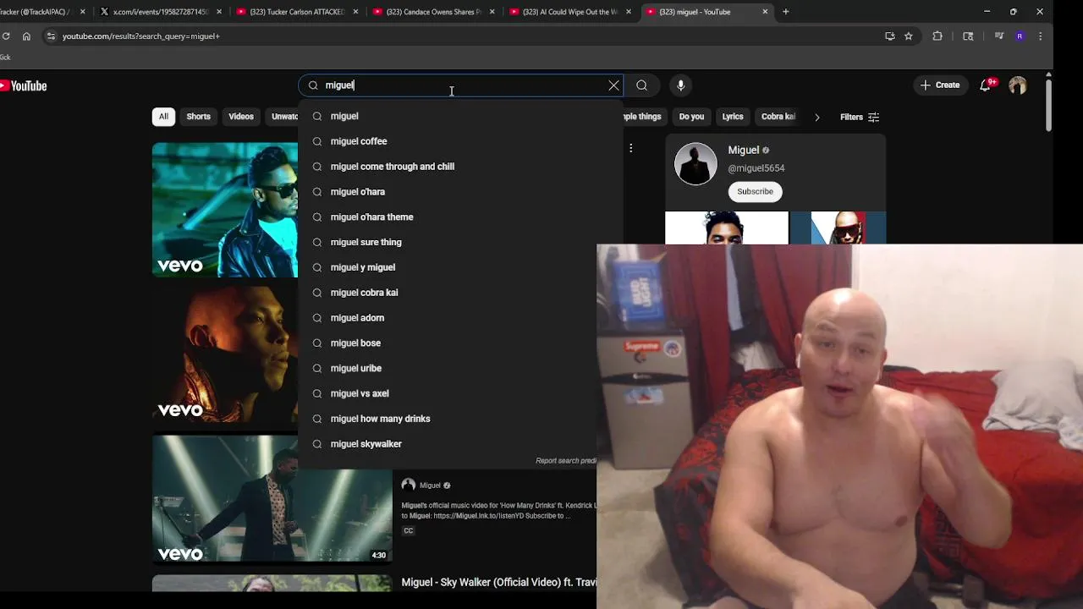Open the Create menu

tap(940, 85)
